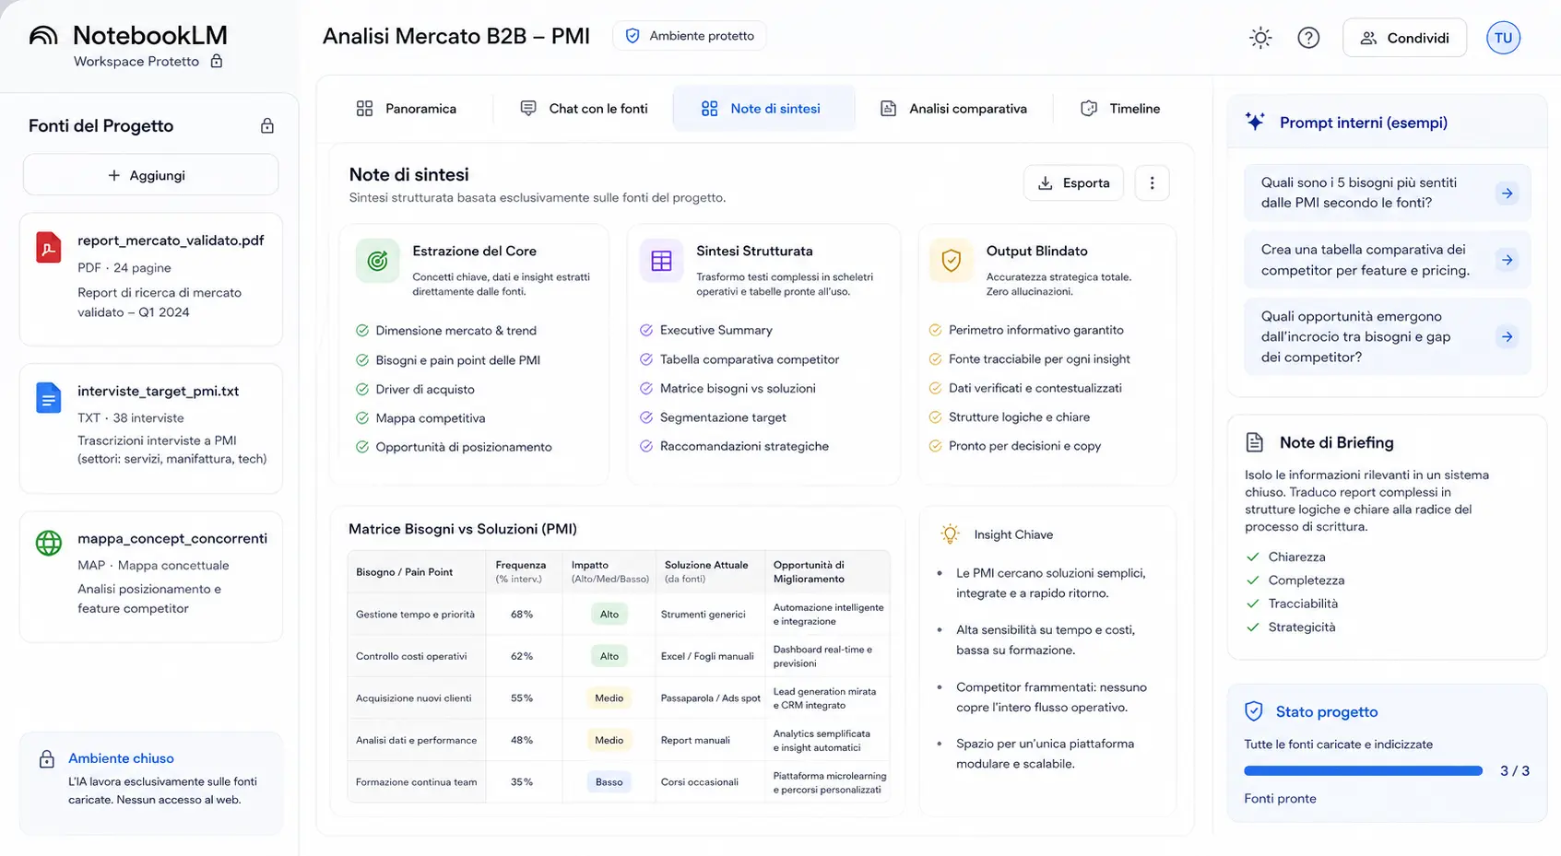This screenshot has height=856, width=1561.
Task: Click the green globe icon of mappa_concept_concorrenti
Action: coord(49,543)
